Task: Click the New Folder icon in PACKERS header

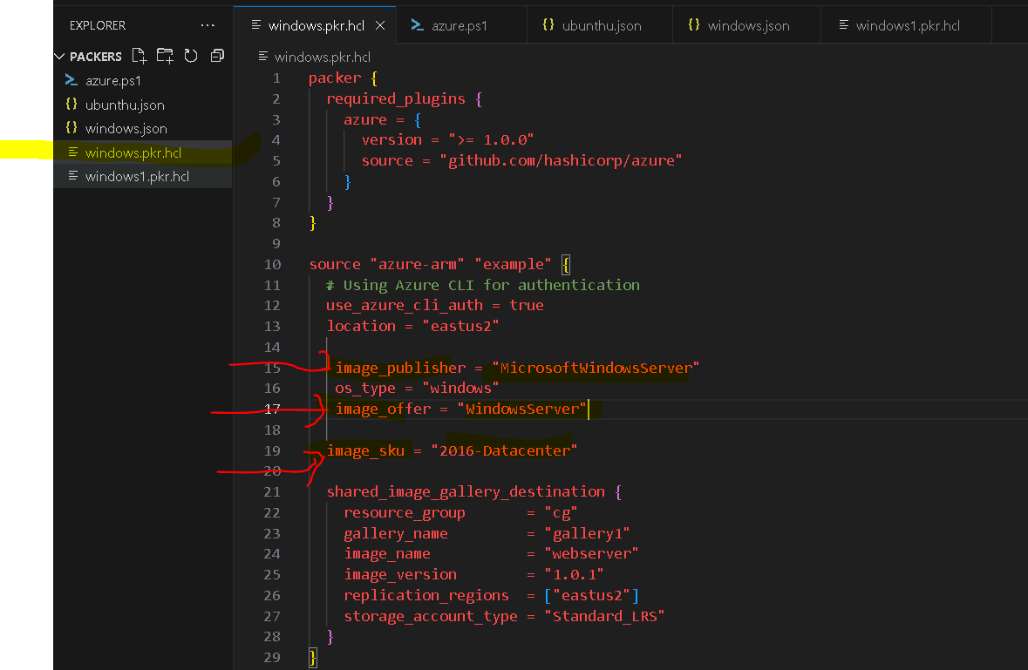Action: (165, 57)
